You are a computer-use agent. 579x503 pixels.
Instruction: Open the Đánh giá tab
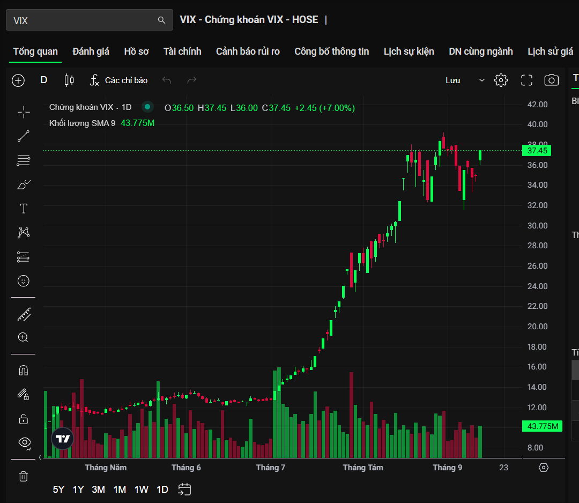[91, 51]
